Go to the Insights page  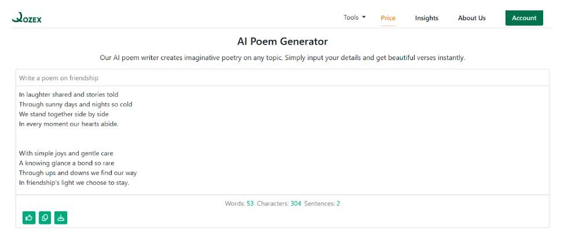coord(427,18)
